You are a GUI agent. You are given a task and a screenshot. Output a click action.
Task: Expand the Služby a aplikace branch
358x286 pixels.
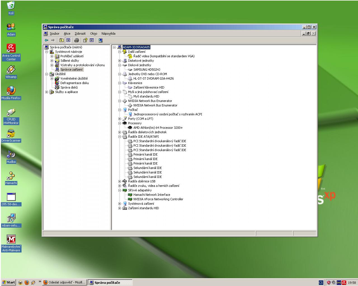pyautogui.click(x=47, y=92)
